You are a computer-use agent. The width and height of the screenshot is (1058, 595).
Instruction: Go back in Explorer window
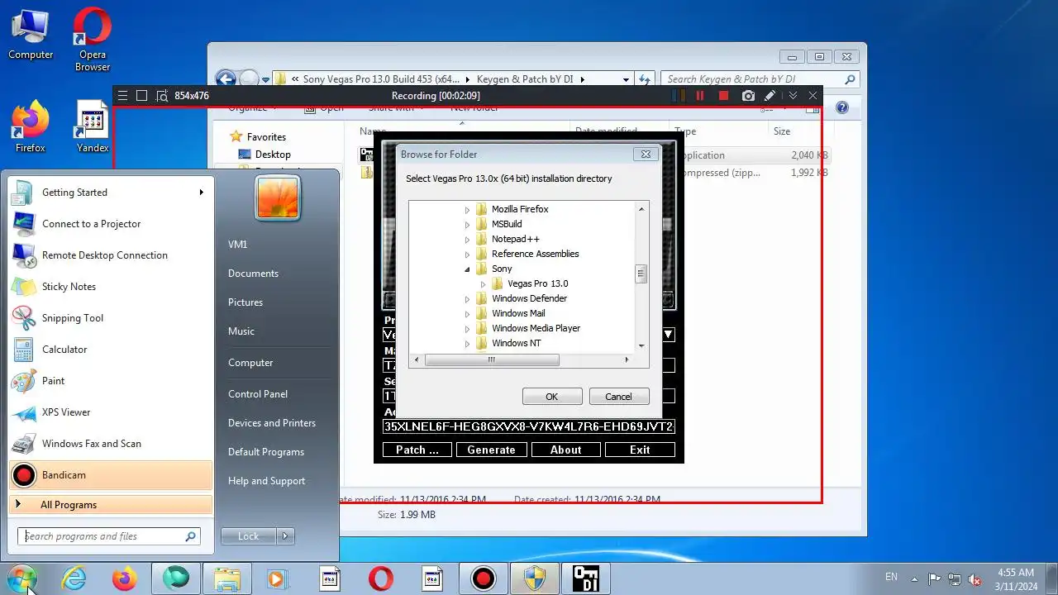[226, 79]
